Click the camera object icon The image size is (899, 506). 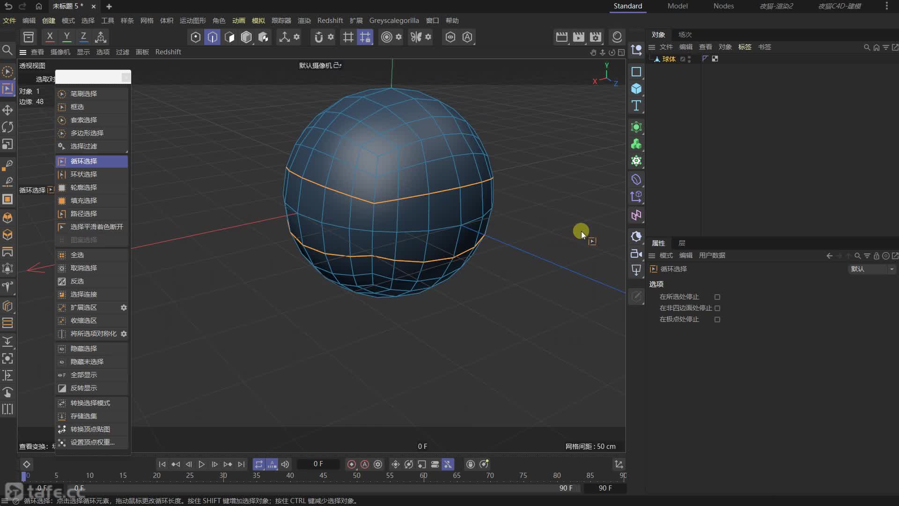(x=636, y=253)
